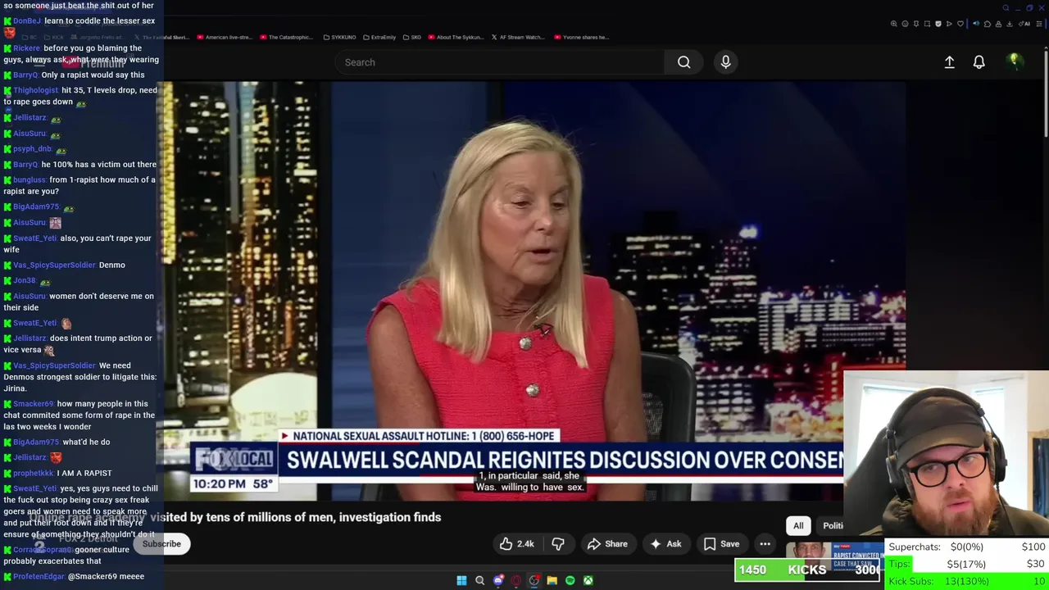Click the browser tab search magnifier
This screenshot has height=590, width=1049.
[1006, 8]
